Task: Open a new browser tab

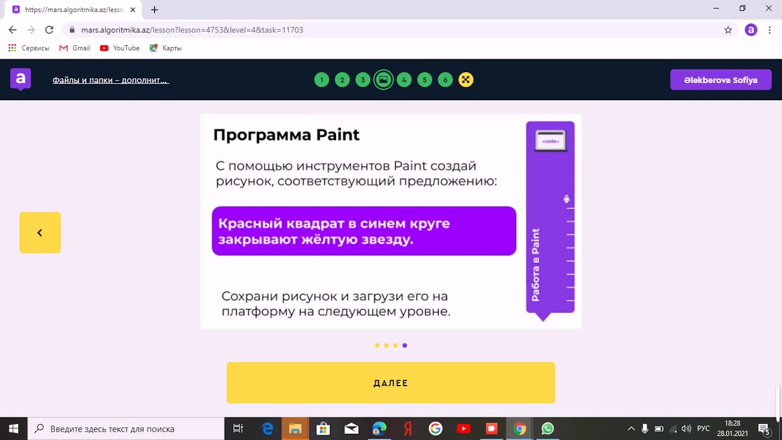Action: pos(155,10)
